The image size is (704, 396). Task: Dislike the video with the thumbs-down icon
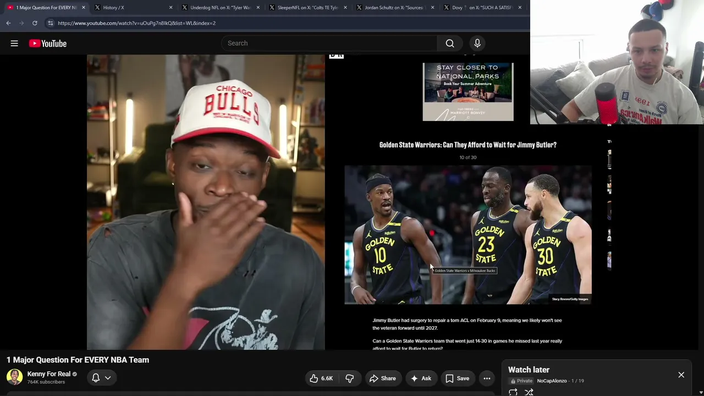350,378
